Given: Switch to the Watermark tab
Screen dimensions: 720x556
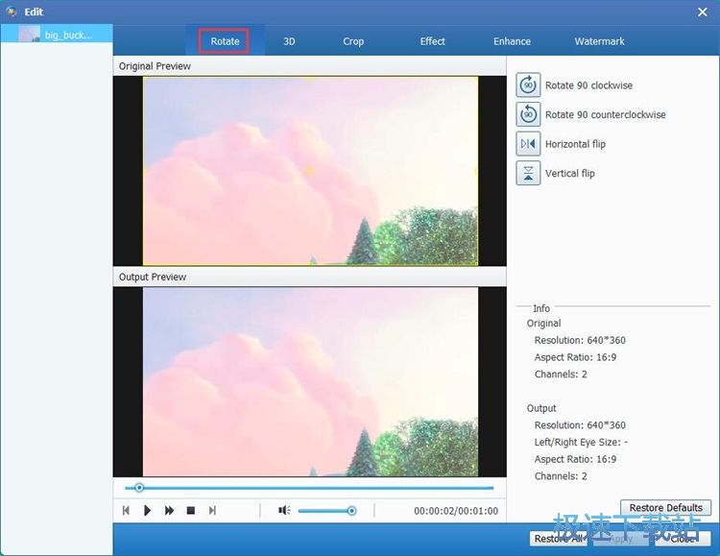Looking at the screenshot, I should click(599, 41).
